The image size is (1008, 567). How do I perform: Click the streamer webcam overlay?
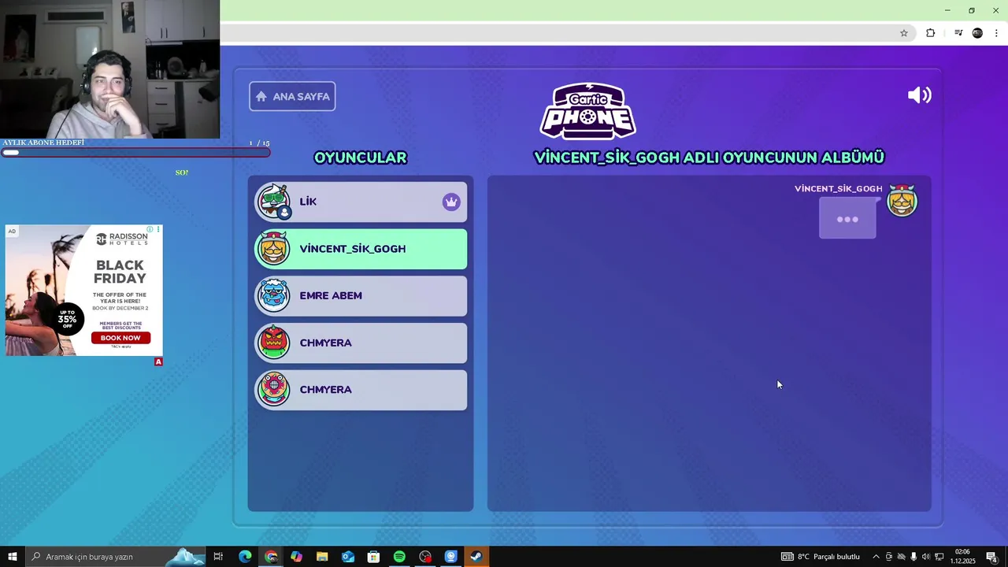(x=109, y=69)
